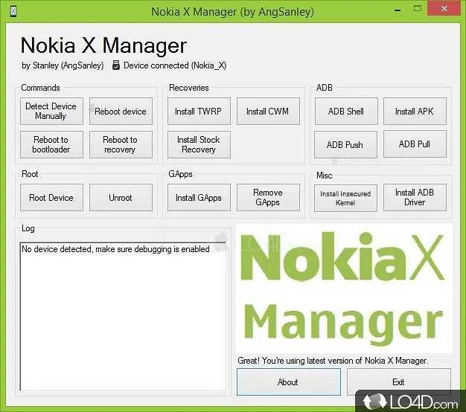Viewport: 466px width, 412px height.
Task: Install GApps on the device
Action: coord(199,197)
